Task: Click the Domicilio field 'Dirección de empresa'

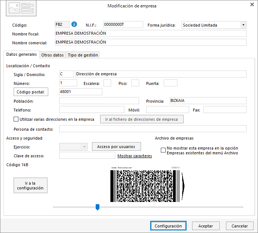Action: (x=161, y=74)
